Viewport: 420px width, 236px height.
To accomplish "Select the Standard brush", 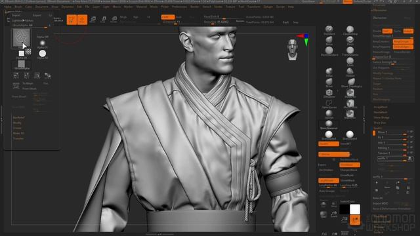I will pos(329,30).
